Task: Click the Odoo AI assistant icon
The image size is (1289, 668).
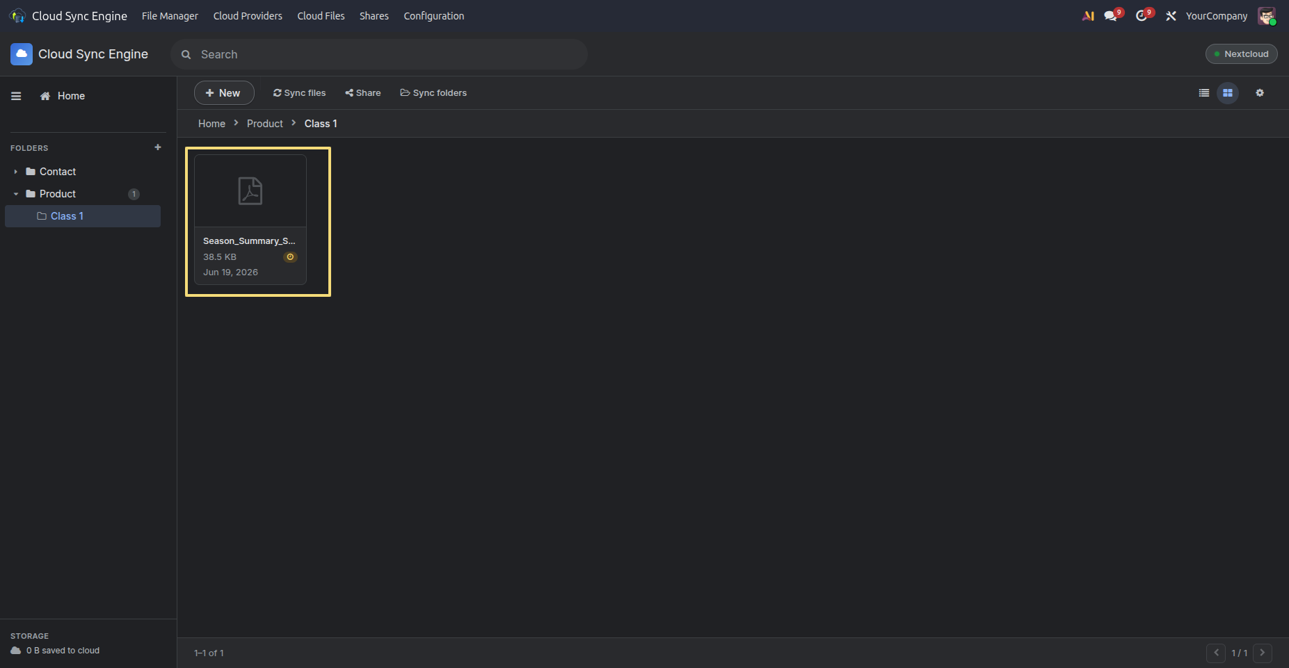Action: 1088,16
